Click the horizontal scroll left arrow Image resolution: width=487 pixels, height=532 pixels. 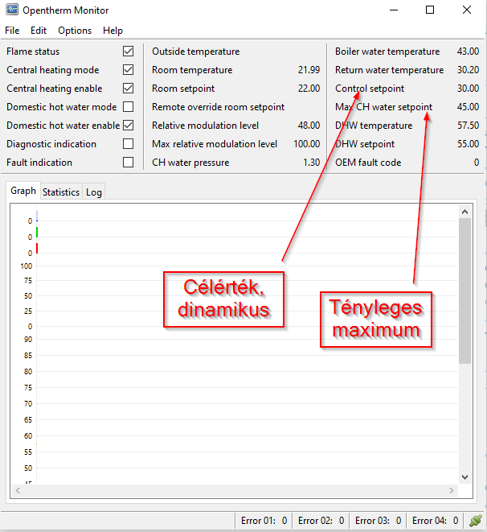(x=18, y=491)
